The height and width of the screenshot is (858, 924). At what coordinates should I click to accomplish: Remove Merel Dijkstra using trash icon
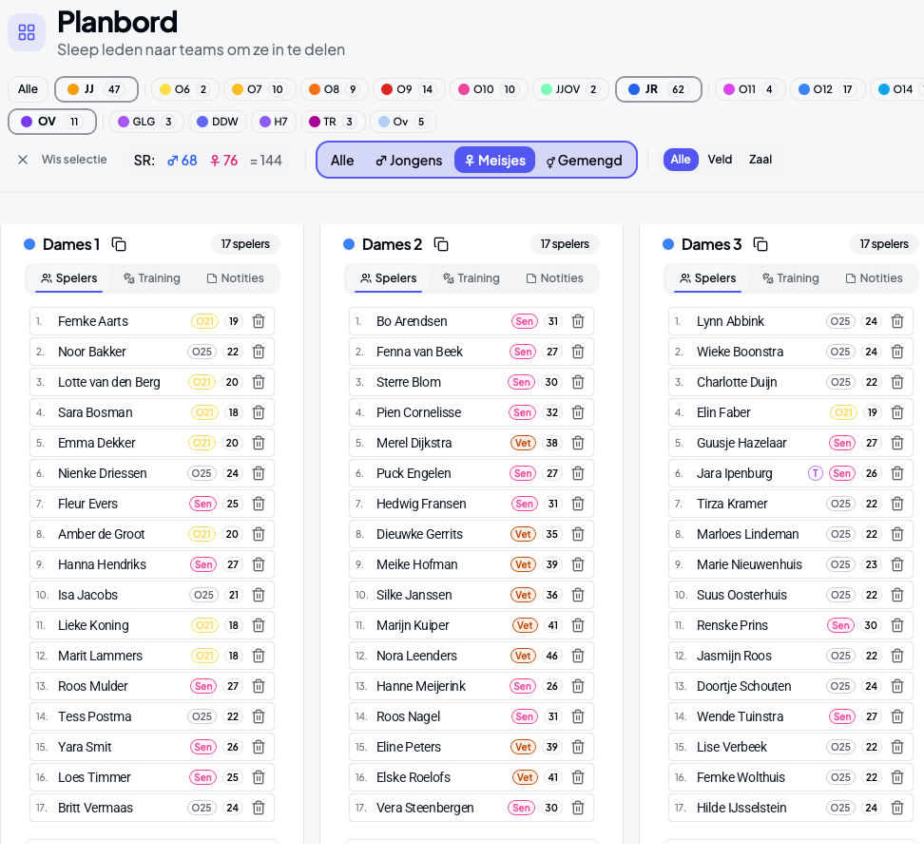tap(578, 443)
